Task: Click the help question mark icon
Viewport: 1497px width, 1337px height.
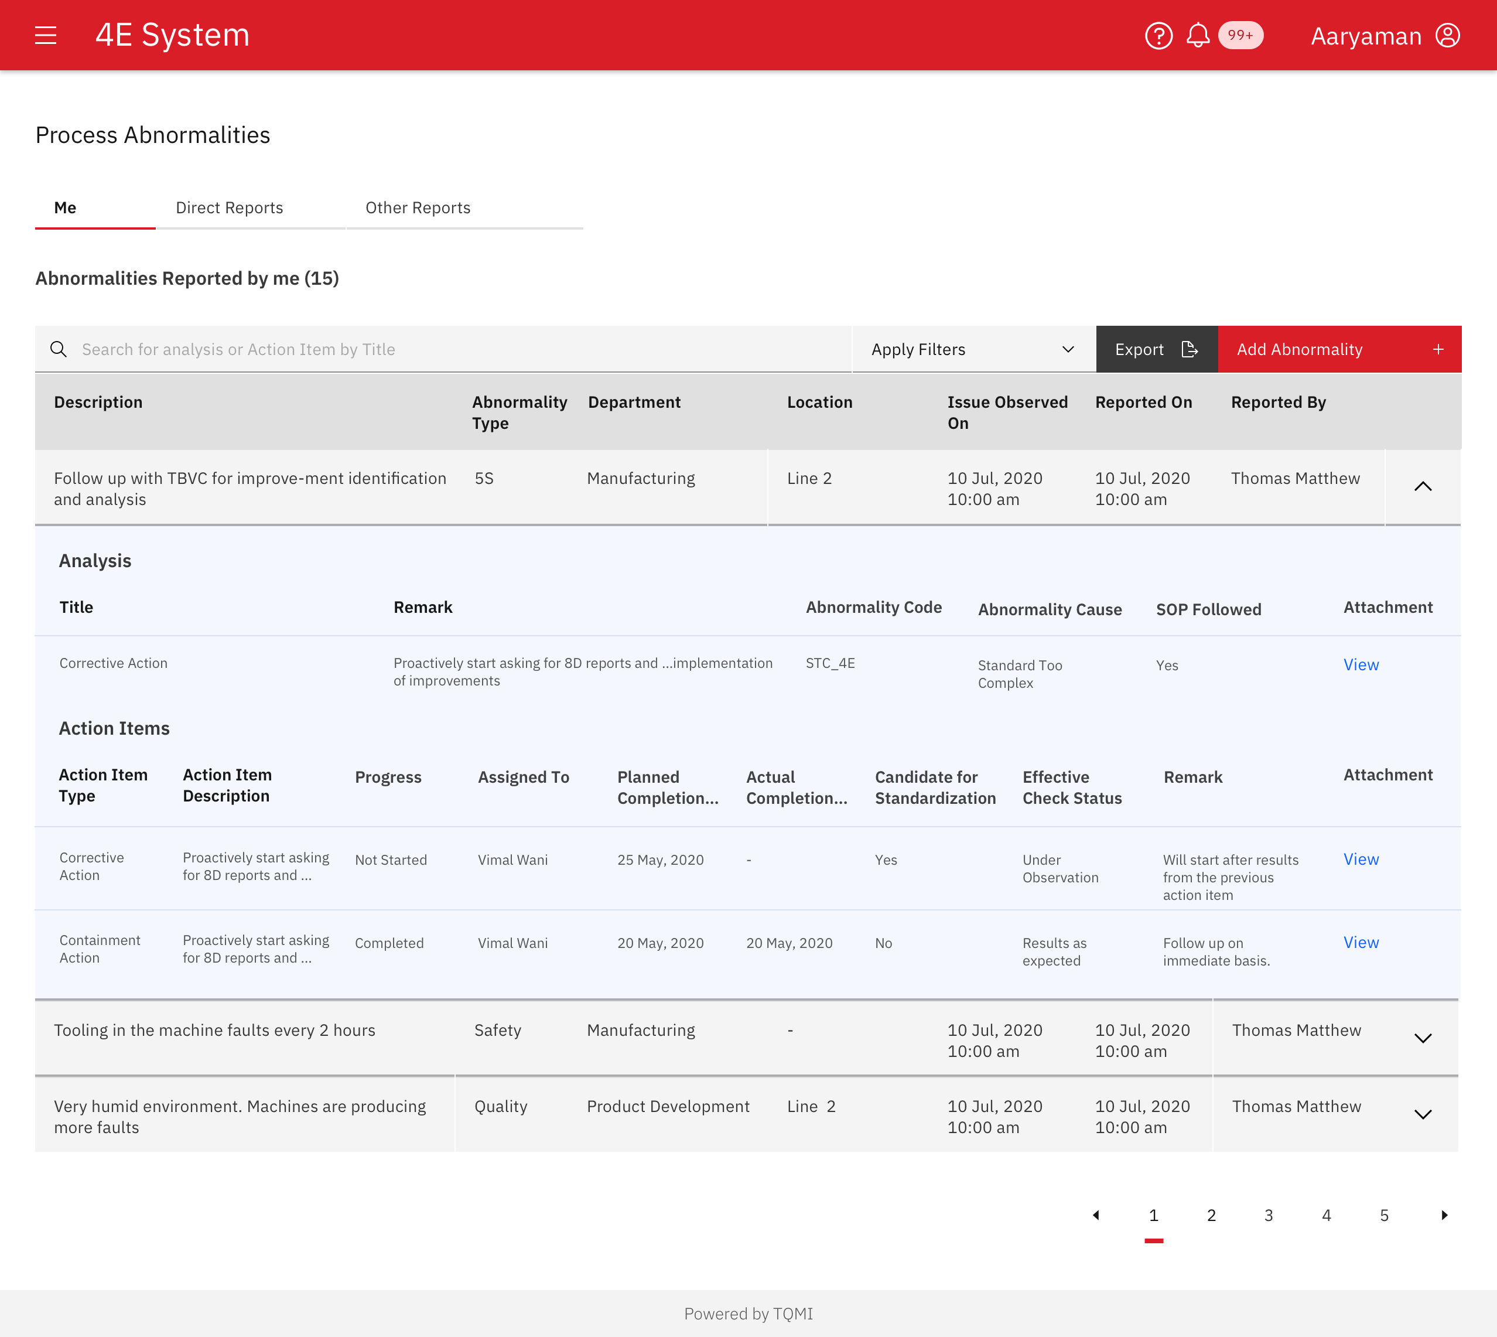Action: click(x=1158, y=35)
